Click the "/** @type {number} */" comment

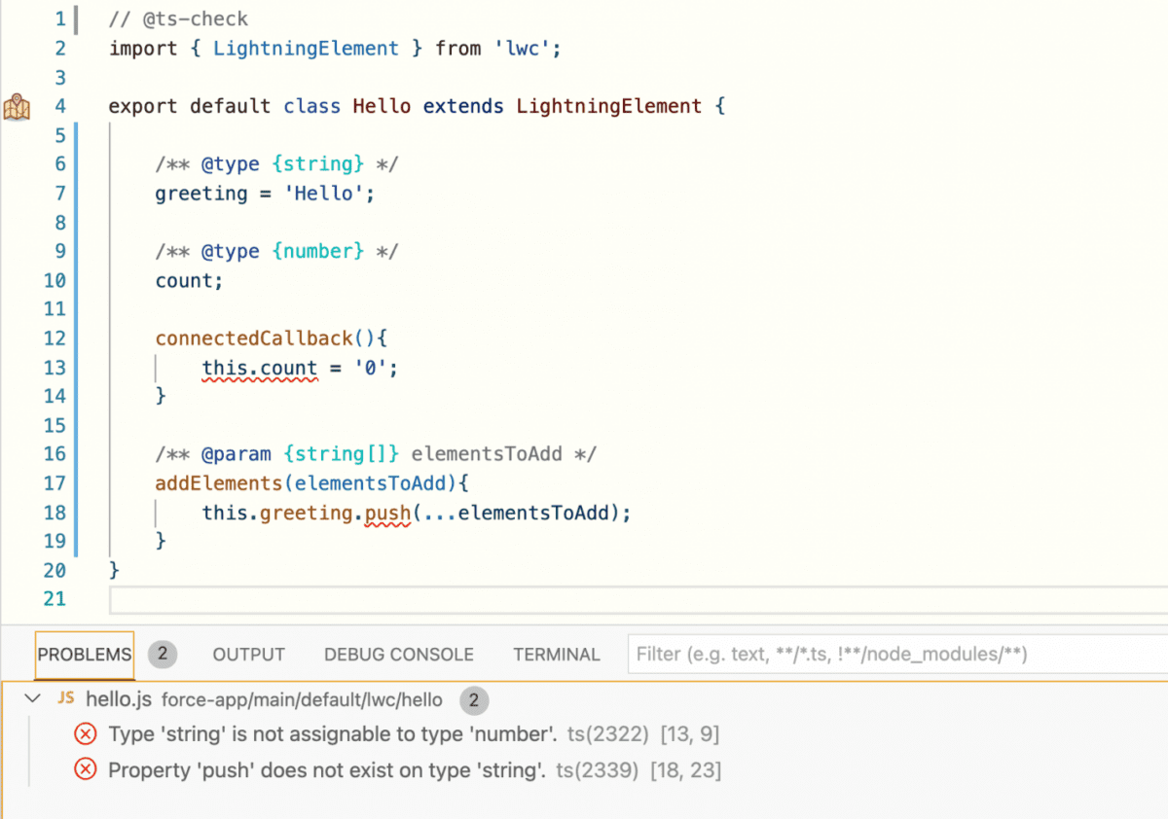(277, 252)
